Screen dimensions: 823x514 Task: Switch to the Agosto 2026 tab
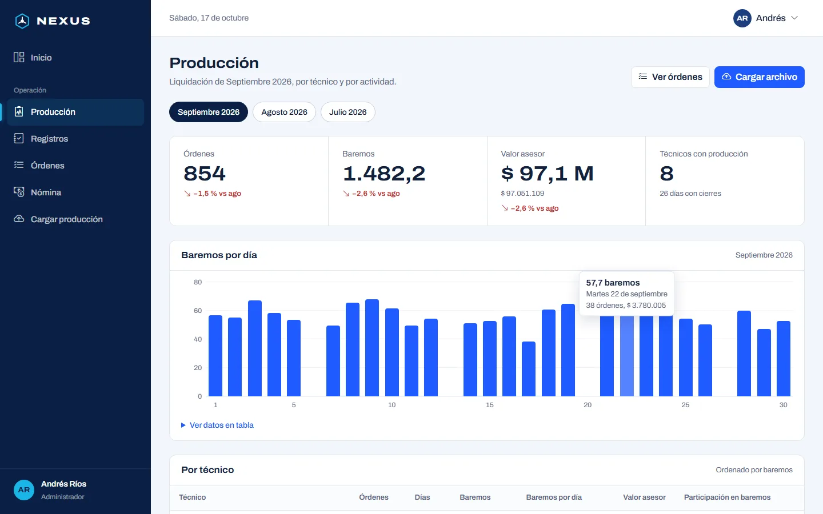coord(285,112)
